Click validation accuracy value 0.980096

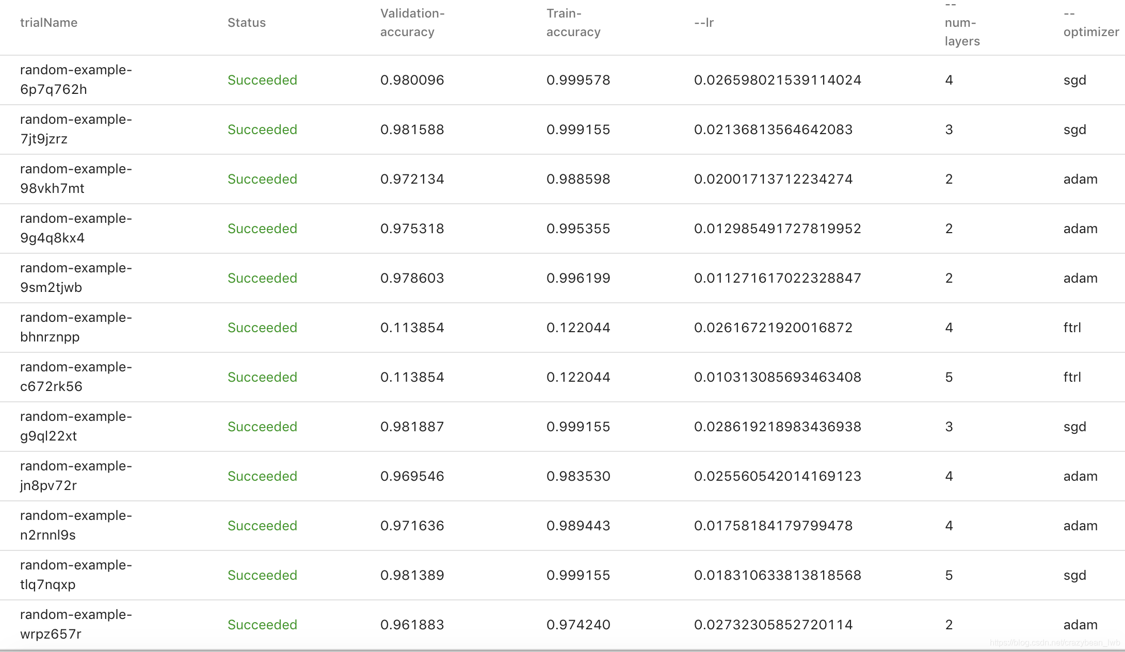coord(412,80)
